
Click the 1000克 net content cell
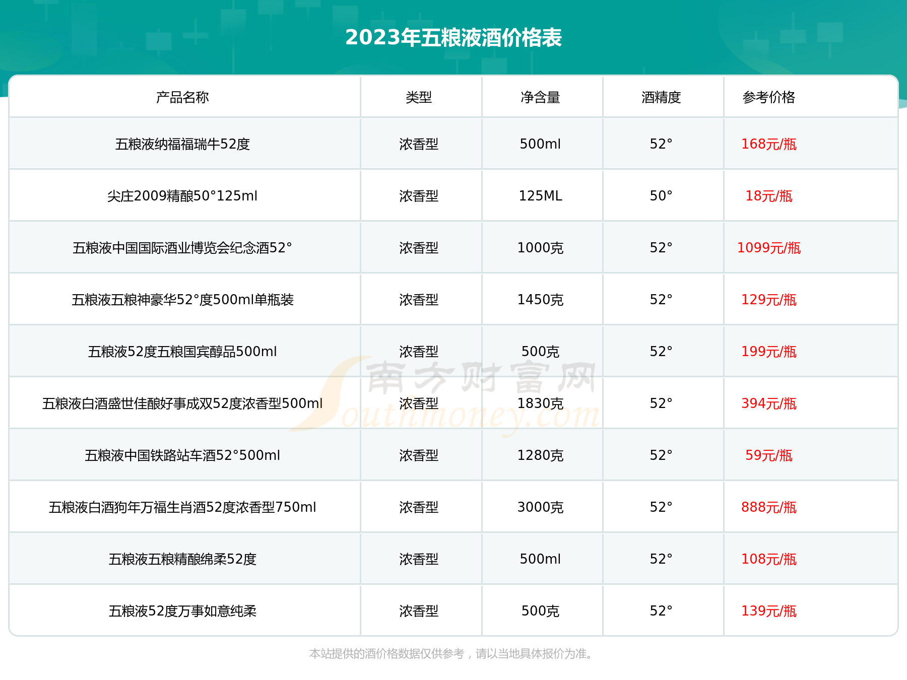pos(540,248)
